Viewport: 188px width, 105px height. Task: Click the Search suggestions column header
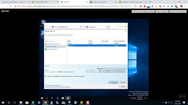tap(120, 41)
